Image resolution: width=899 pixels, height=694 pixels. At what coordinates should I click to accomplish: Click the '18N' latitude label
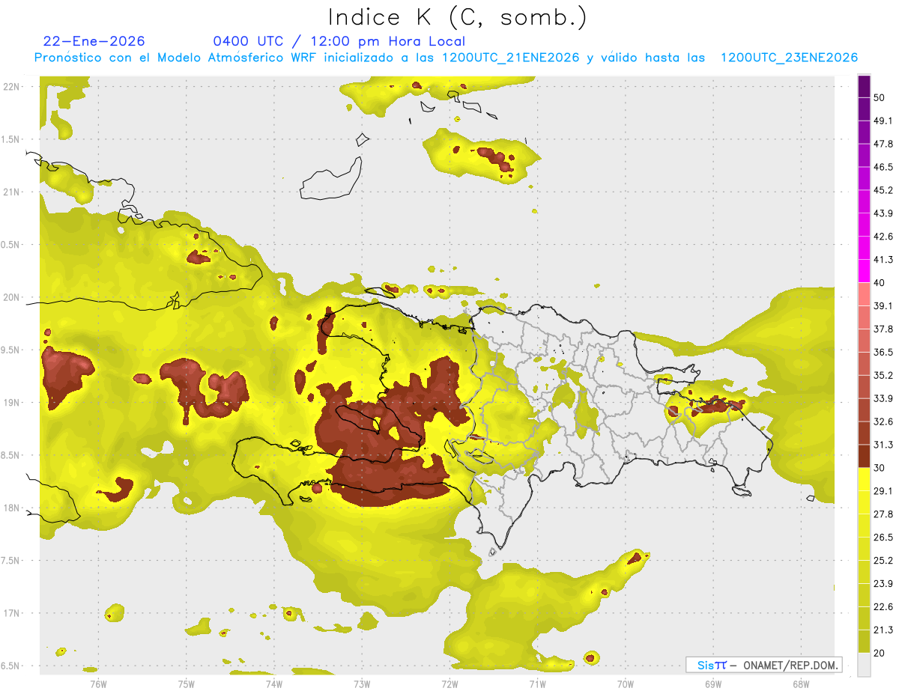[x=12, y=508]
